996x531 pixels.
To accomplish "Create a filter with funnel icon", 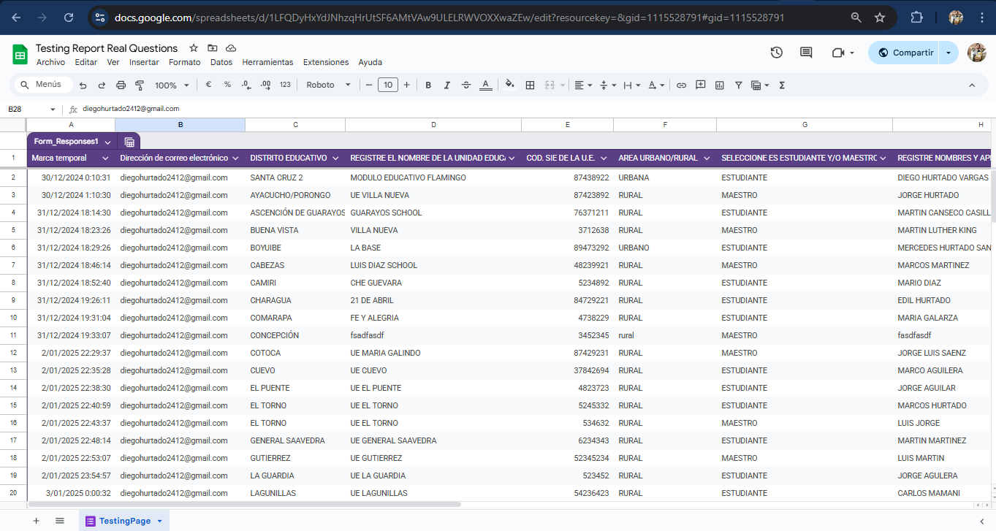I will coord(739,85).
